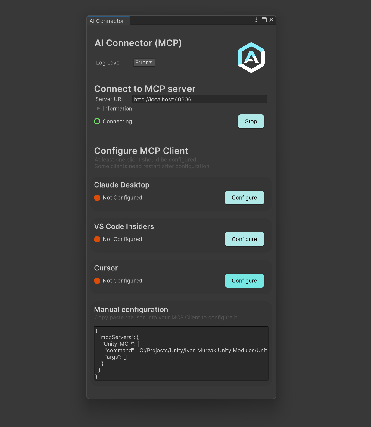Configure the Cursor client
This screenshot has height=427, width=371.
pyautogui.click(x=244, y=281)
